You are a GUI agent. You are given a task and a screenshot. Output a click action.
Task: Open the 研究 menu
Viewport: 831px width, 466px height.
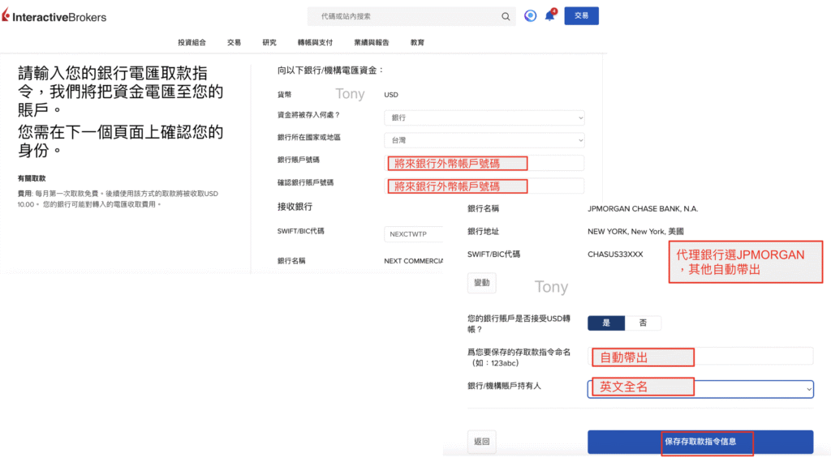tap(269, 43)
